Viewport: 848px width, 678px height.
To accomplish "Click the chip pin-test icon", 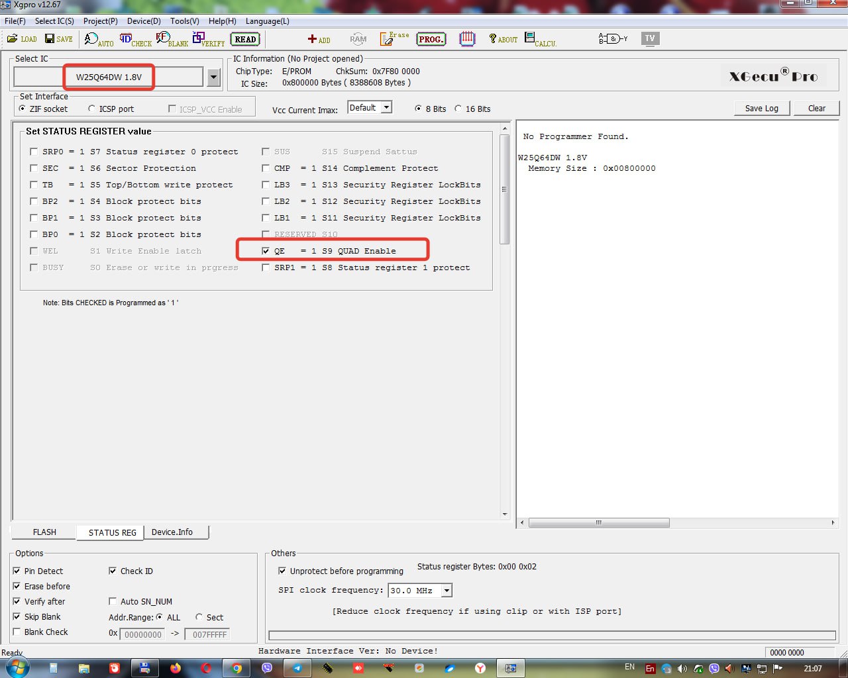I will tap(467, 38).
